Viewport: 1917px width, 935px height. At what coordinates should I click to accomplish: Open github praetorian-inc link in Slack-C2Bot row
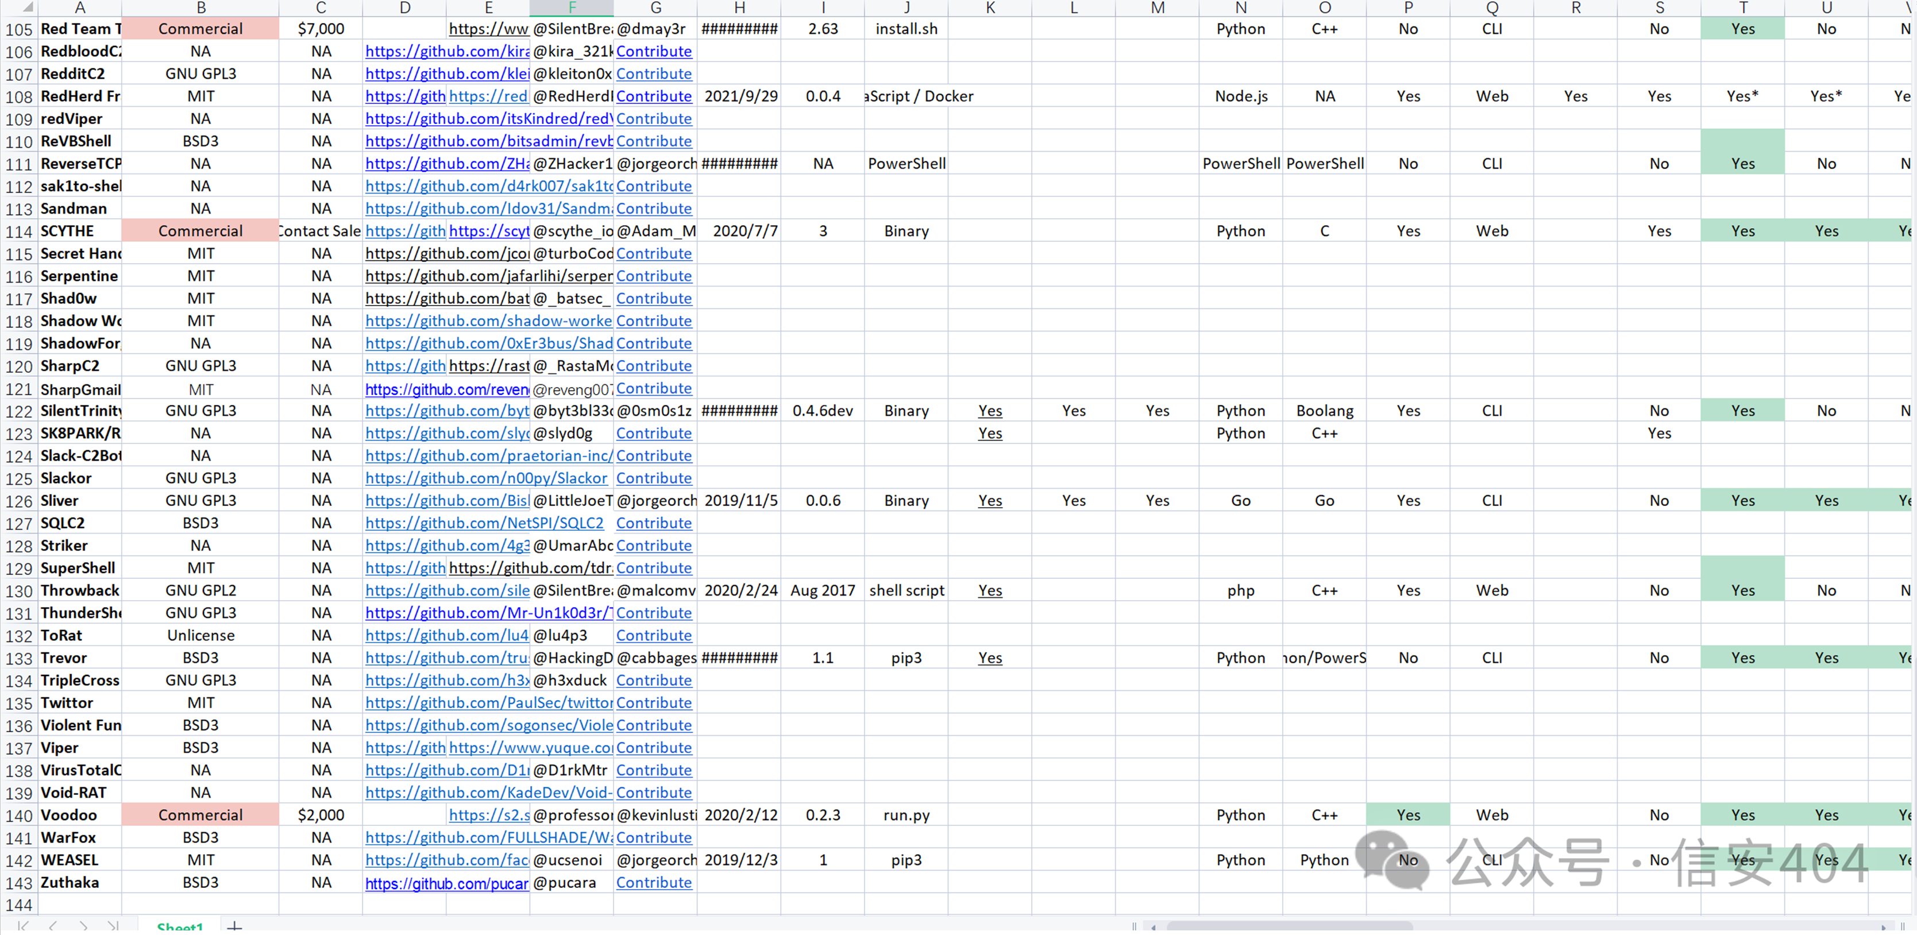click(x=489, y=456)
